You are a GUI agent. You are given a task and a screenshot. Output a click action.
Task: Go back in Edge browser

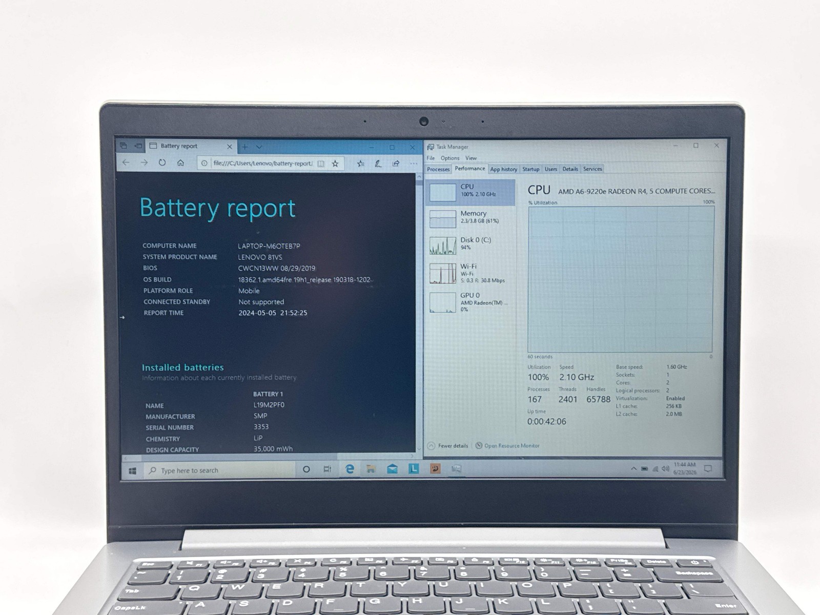click(x=126, y=162)
